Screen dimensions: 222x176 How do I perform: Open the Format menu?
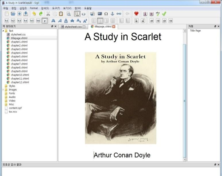point(34,8)
